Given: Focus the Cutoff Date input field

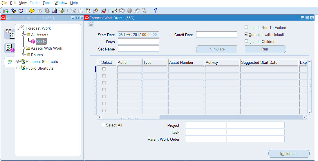Looking at the screenshot, I should coord(217,35).
